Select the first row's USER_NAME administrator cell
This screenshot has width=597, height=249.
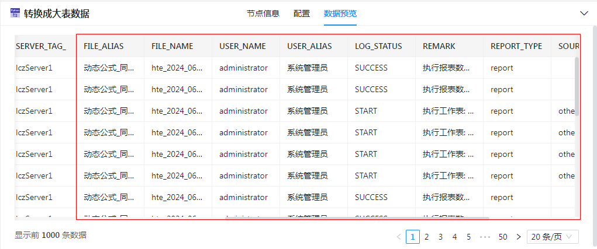(x=243, y=68)
